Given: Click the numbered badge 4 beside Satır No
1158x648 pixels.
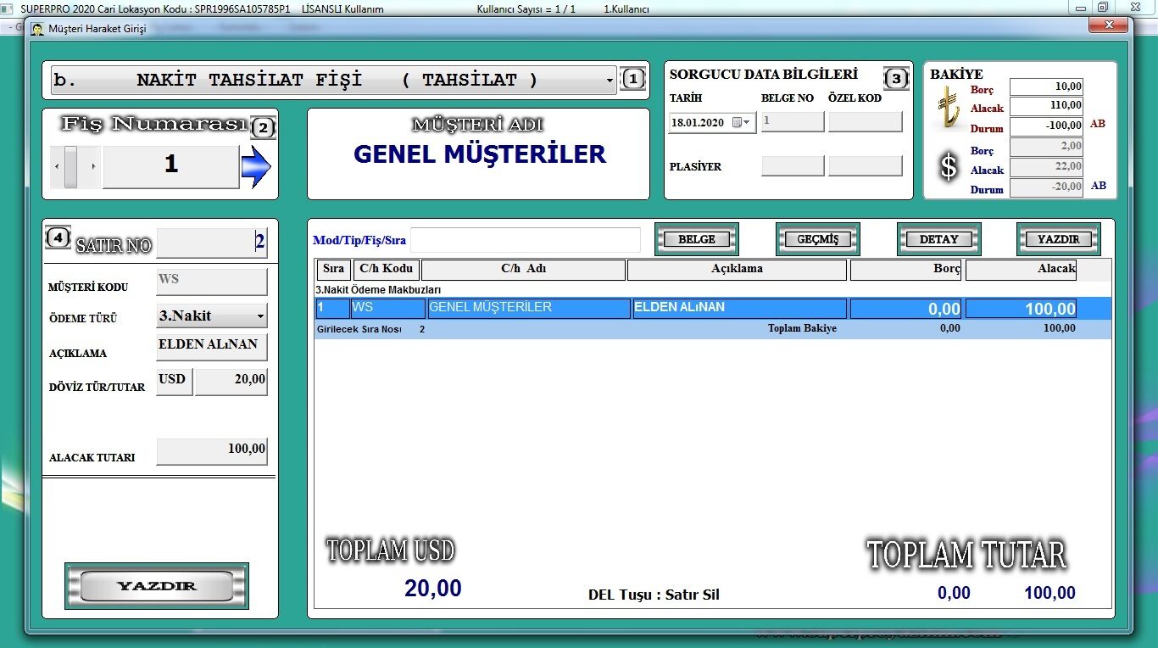Looking at the screenshot, I should 57,238.
